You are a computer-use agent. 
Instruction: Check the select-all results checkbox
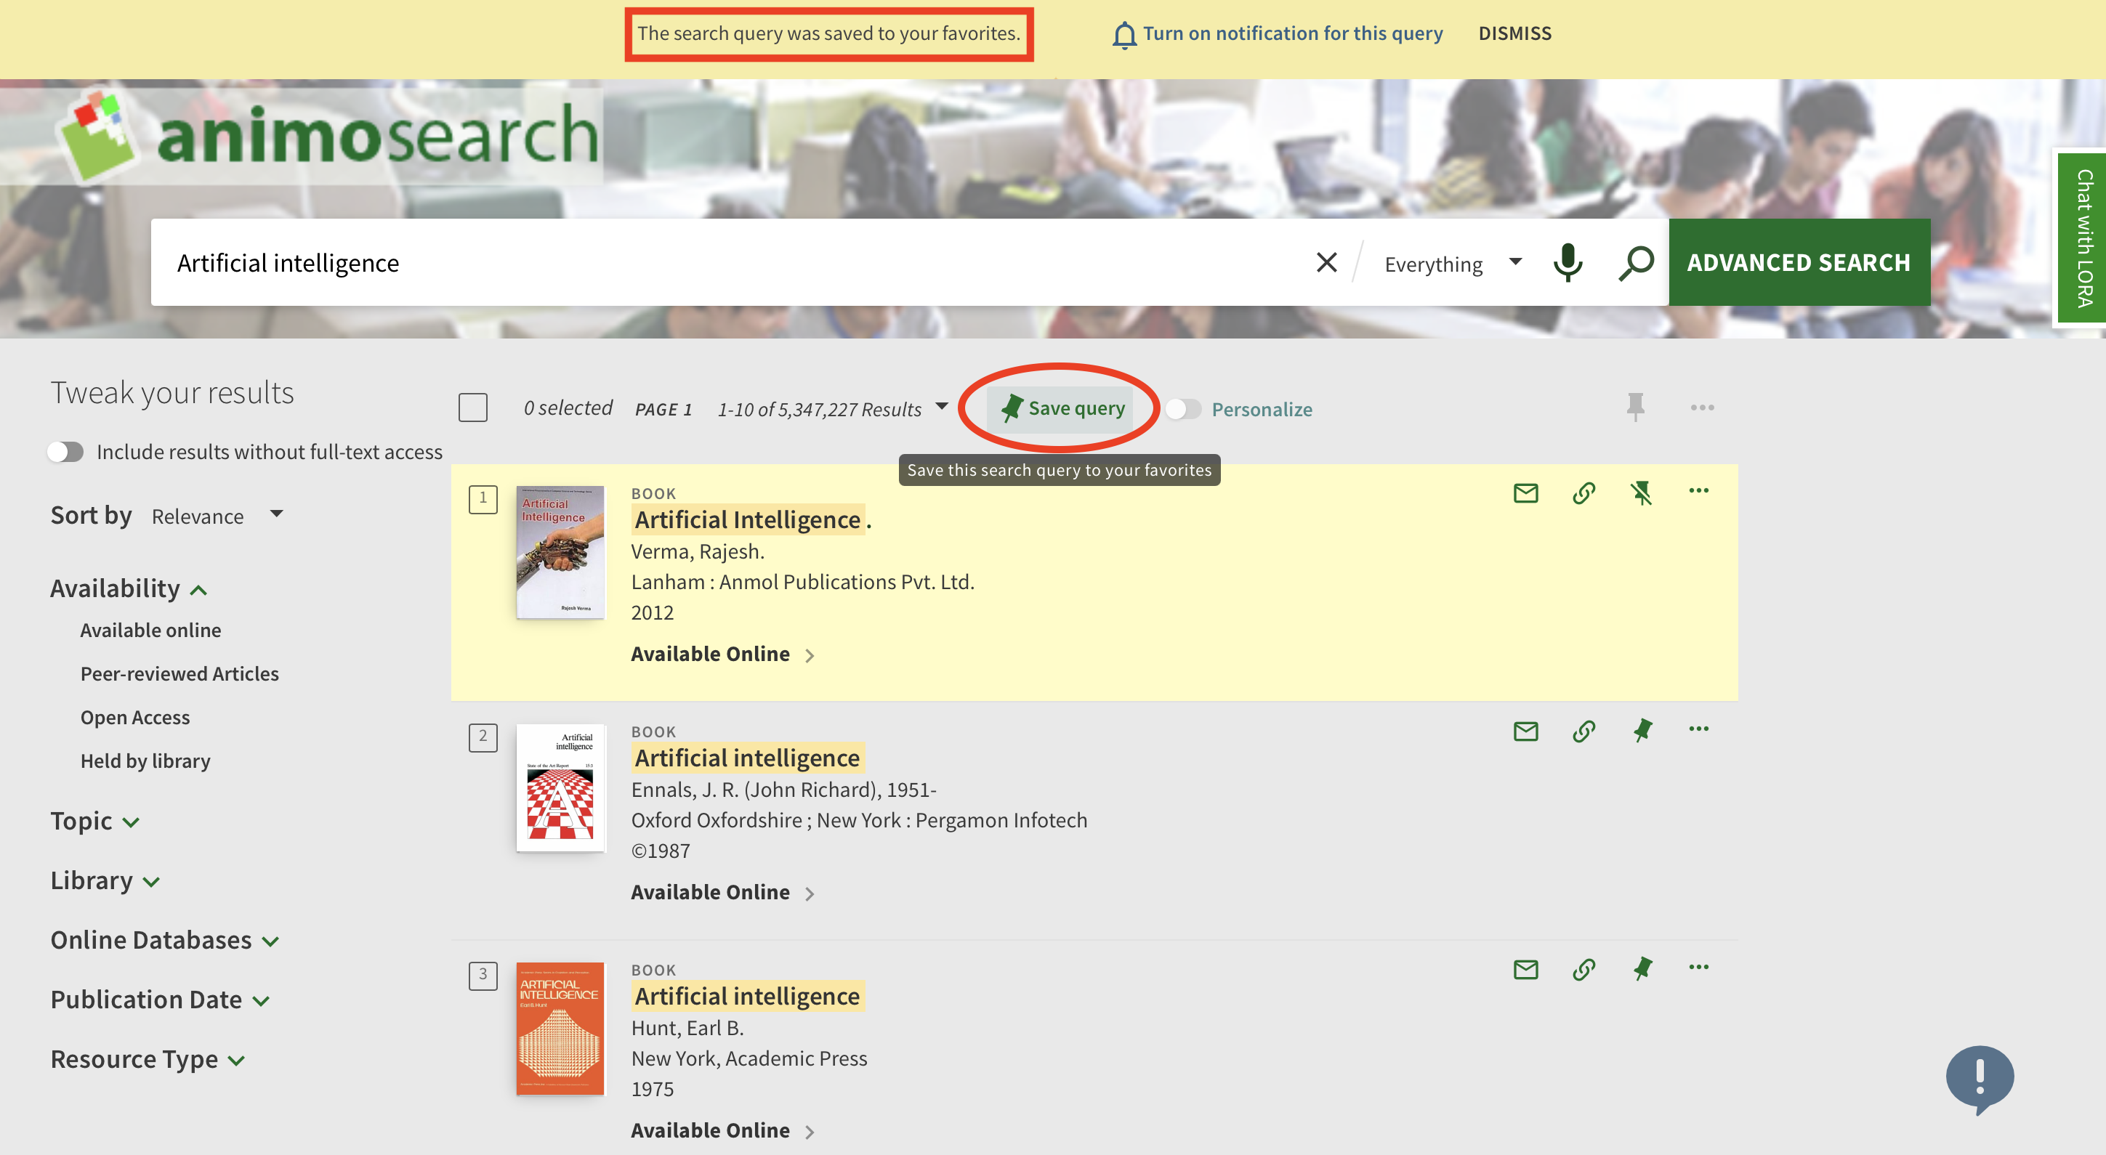[x=472, y=408]
